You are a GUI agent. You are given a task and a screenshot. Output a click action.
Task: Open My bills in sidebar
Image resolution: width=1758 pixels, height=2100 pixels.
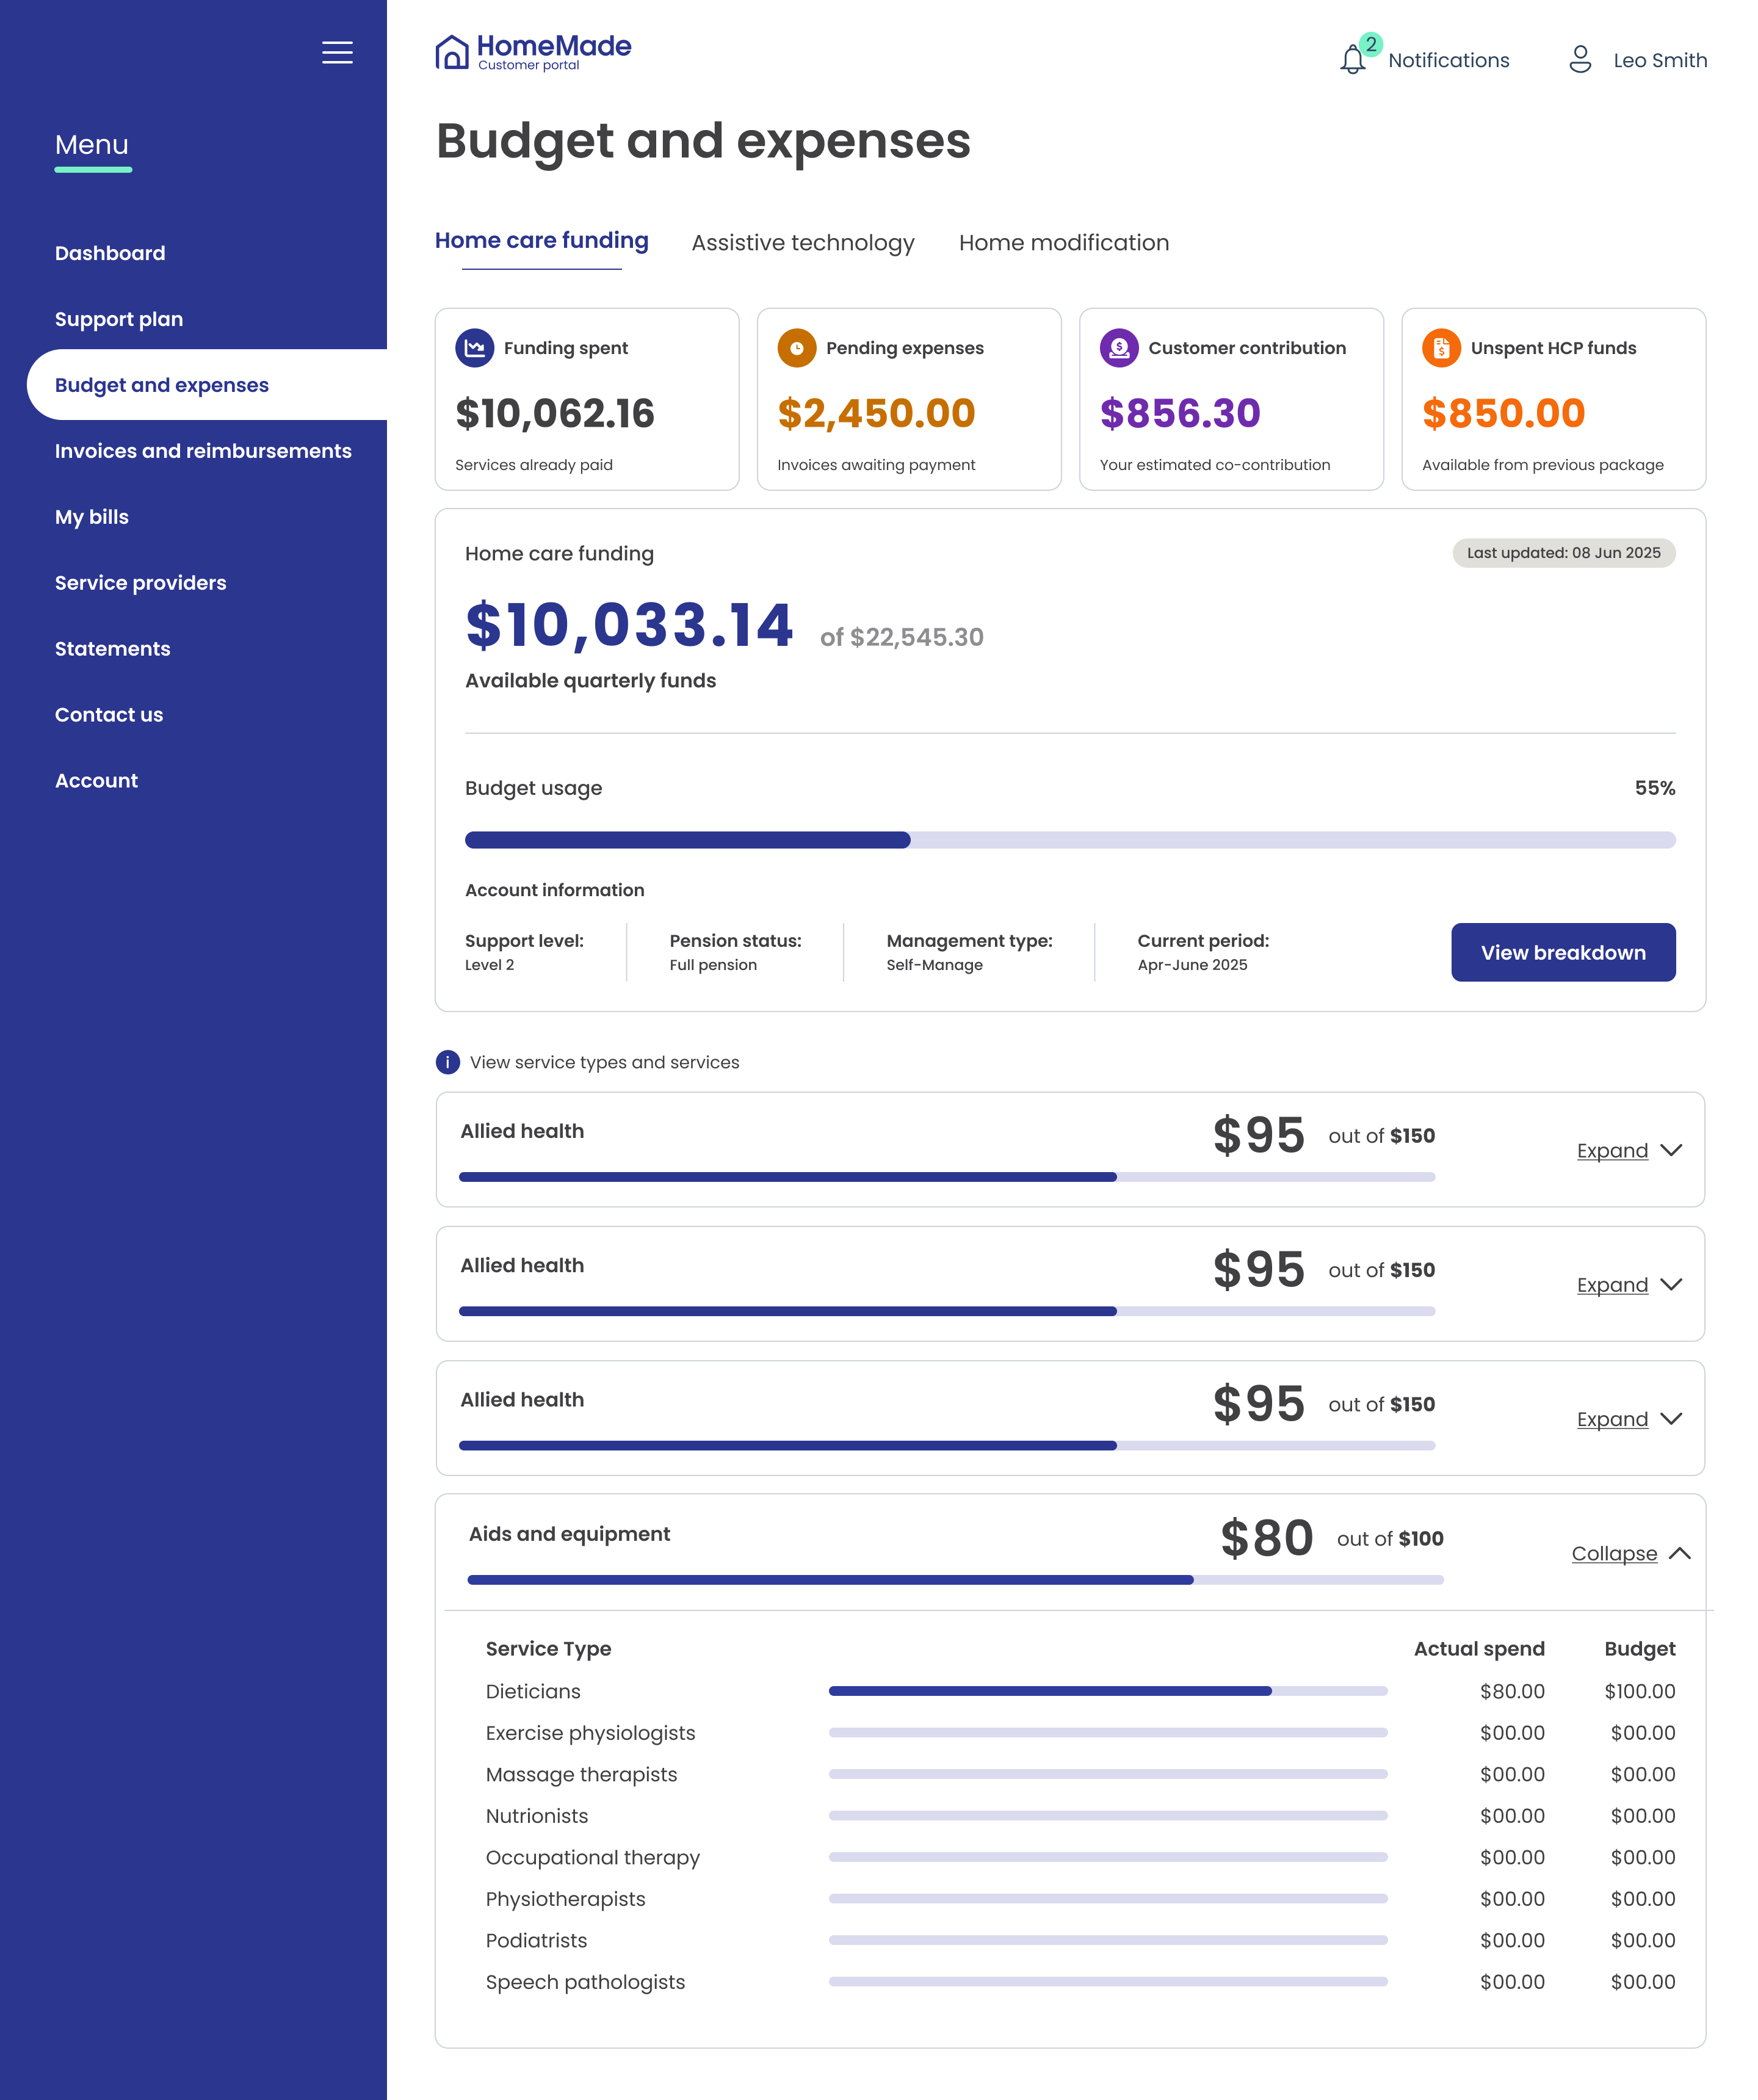tap(92, 517)
